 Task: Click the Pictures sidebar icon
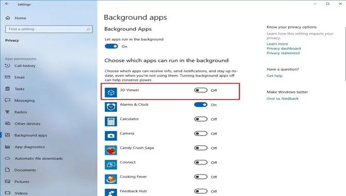[8, 182]
